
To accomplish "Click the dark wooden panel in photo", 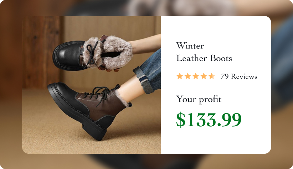I will pos(41,52).
